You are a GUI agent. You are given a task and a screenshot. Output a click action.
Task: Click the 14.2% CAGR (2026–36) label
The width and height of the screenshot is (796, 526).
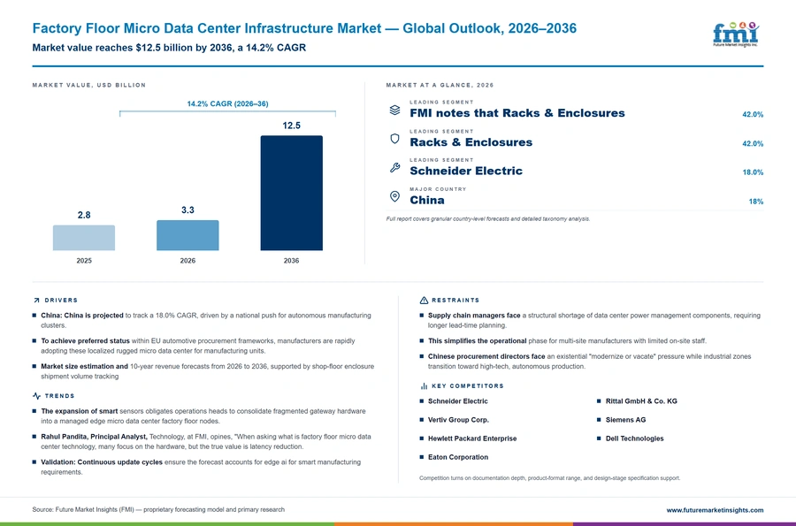227,103
